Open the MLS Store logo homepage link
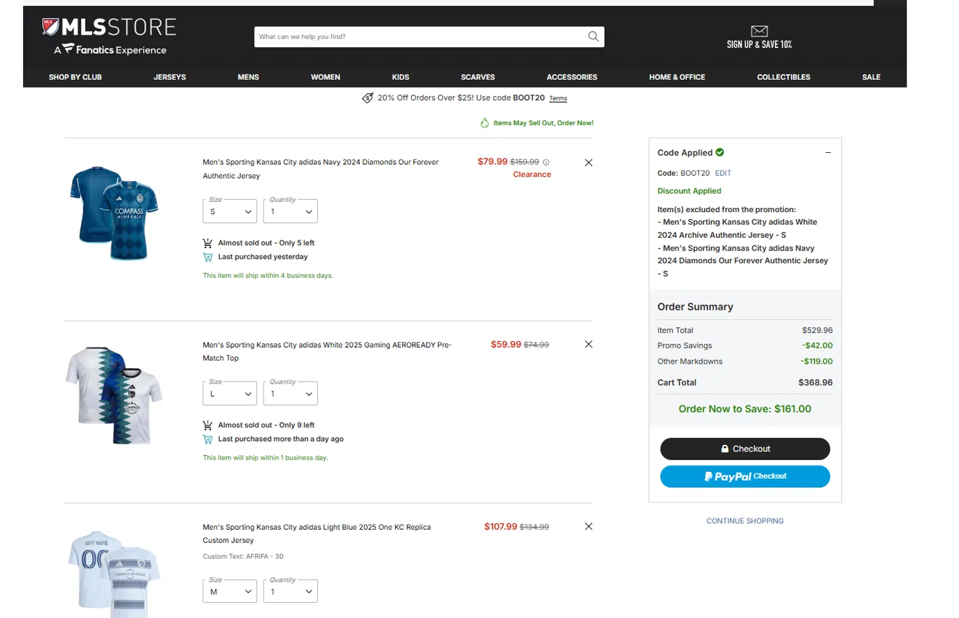 (x=109, y=36)
